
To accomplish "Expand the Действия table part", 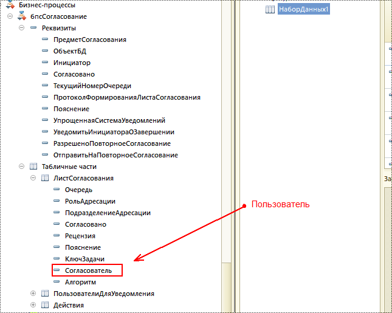I will coord(33,304).
